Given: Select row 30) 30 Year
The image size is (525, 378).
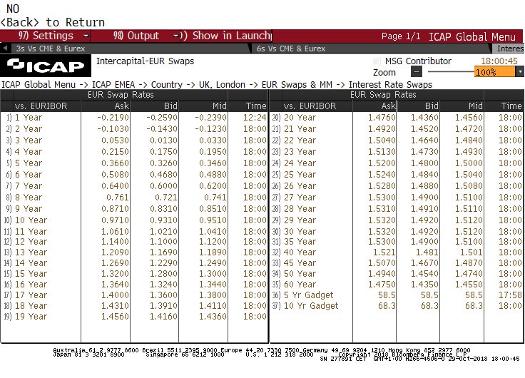Looking at the screenshot, I should [x=397, y=231].
